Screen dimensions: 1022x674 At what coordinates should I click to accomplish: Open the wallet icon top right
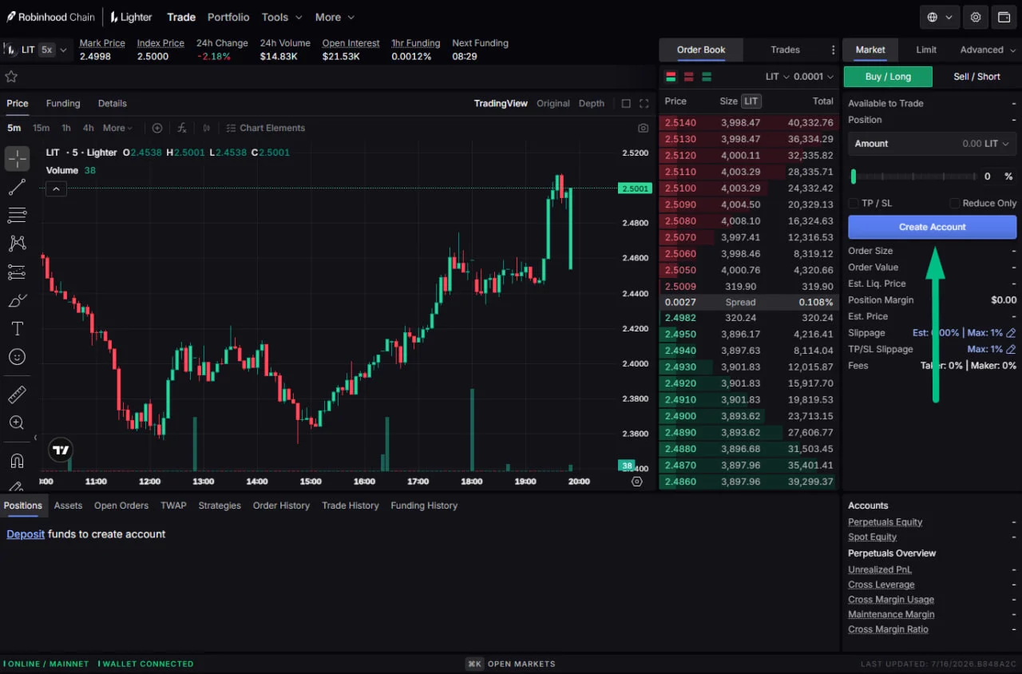[x=1004, y=17]
